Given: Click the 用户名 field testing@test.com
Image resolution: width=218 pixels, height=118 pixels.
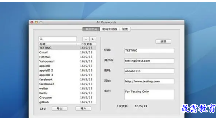Looking at the screenshot, I should (x=149, y=61).
